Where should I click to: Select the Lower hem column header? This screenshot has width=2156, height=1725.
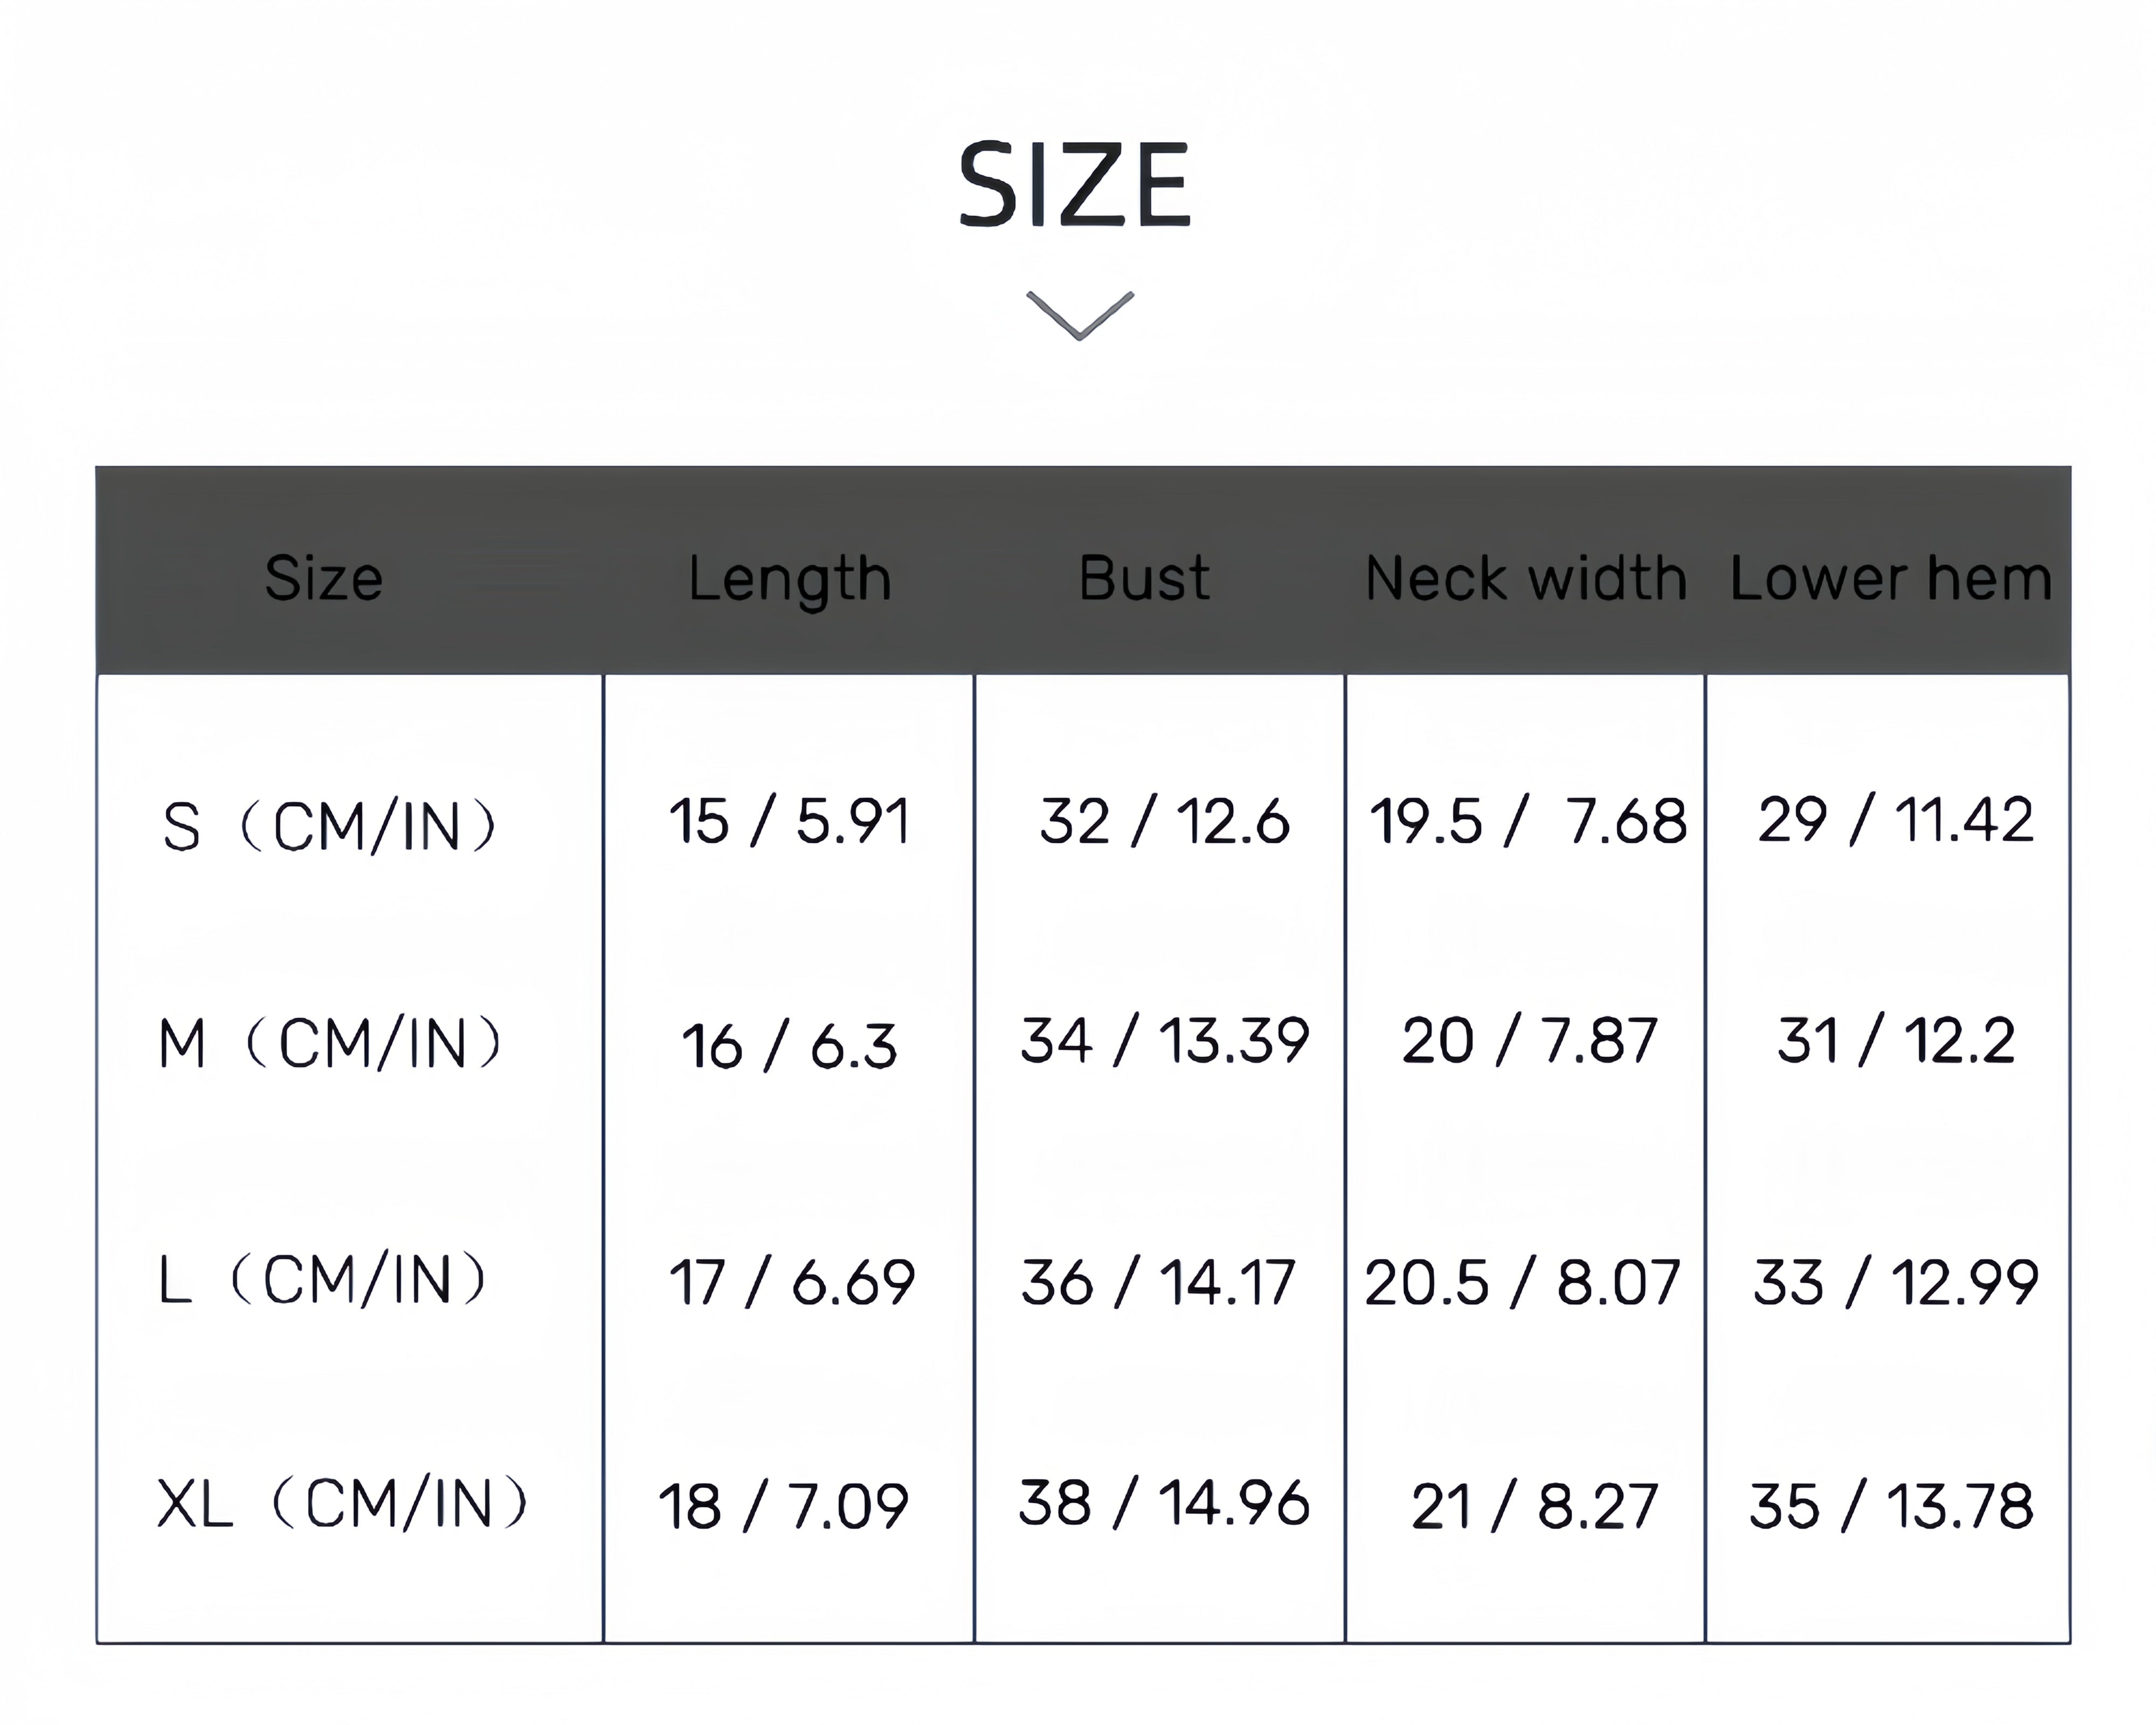coord(1891,578)
